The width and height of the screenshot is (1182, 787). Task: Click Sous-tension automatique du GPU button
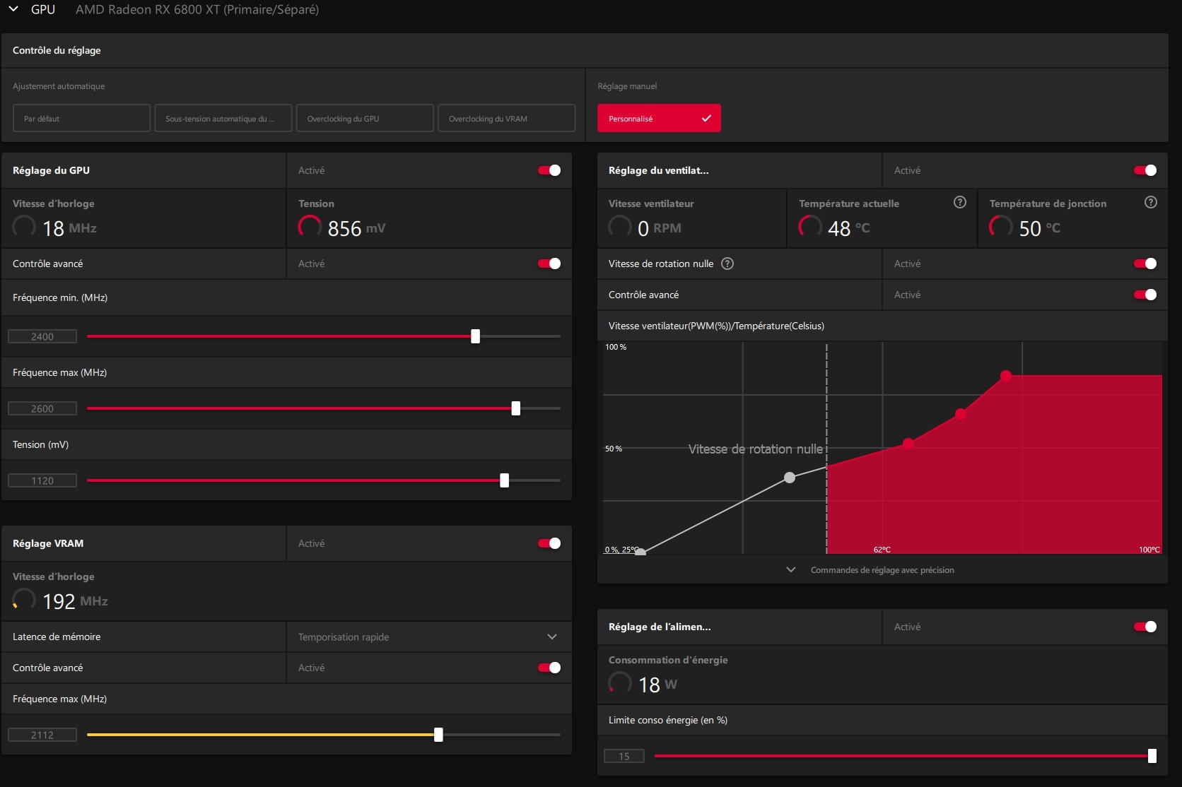point(223,119)
